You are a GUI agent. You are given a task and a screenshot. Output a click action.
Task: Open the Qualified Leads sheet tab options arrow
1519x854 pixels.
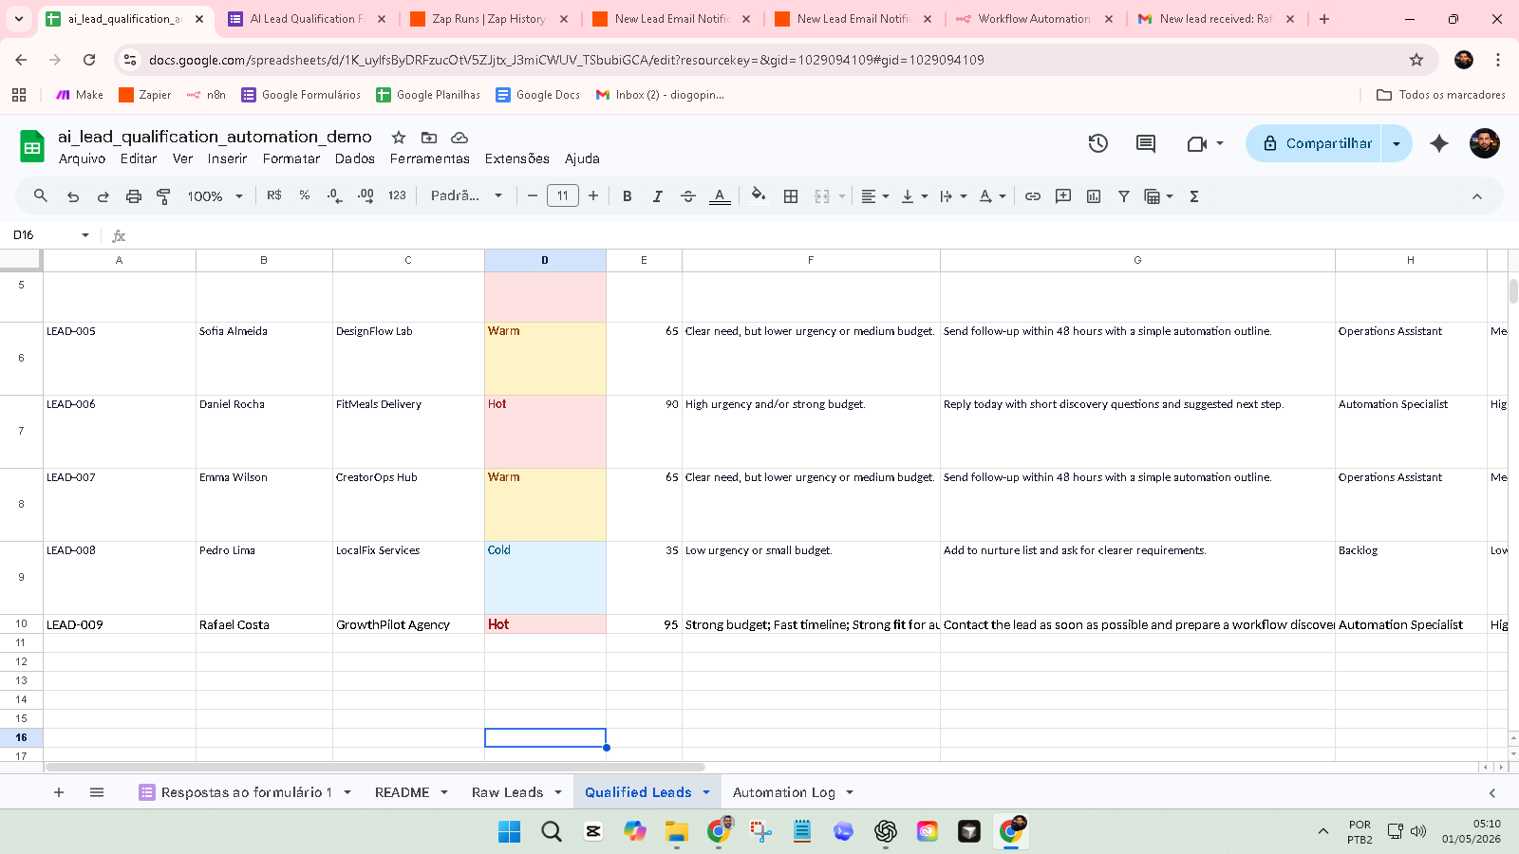[706, 792]
